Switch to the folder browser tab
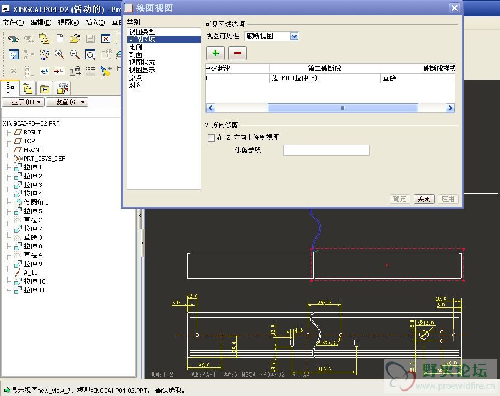The height and width of the screenshot is (396, 500). [27, 88]
